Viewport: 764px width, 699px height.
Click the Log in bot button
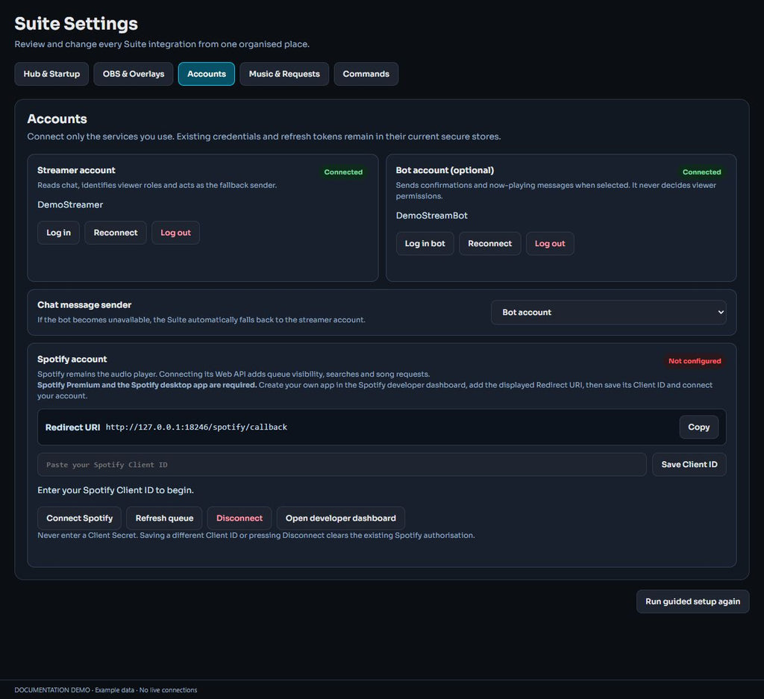(x=425, y=243)
